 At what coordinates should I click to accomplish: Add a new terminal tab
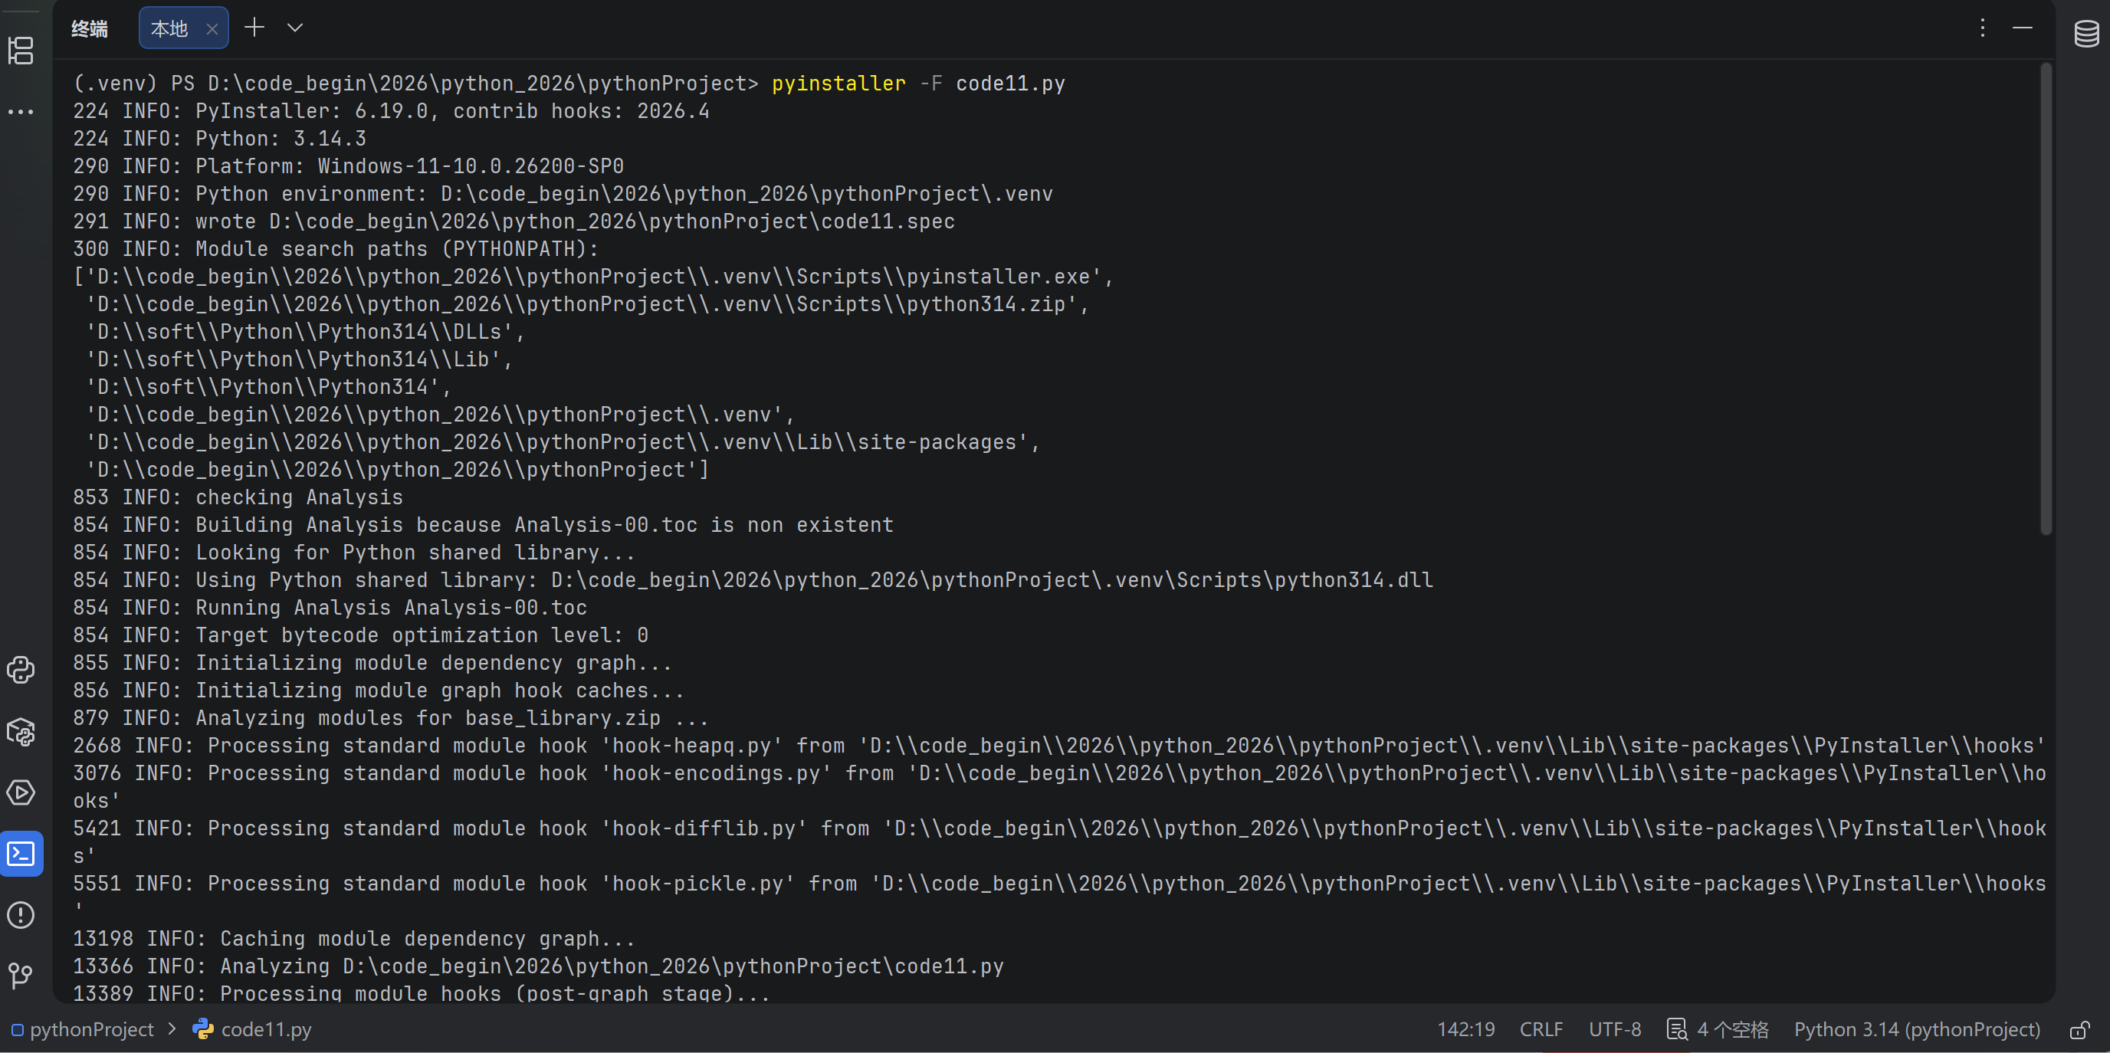[x=254, y=28]
